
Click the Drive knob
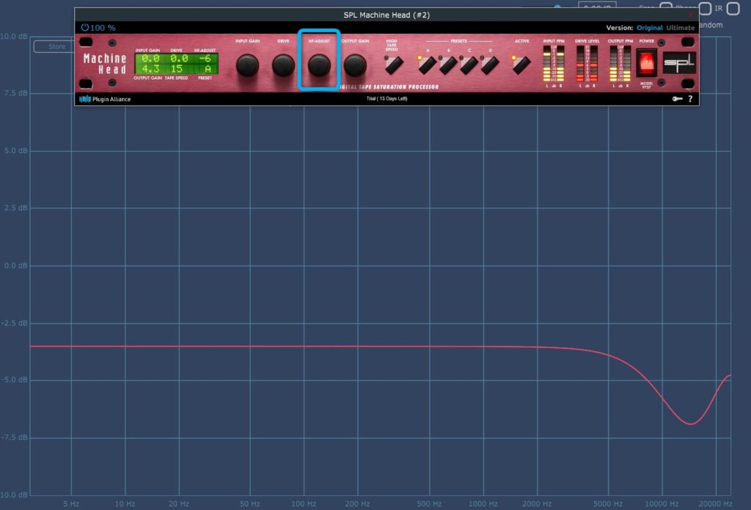coord(283,66)
